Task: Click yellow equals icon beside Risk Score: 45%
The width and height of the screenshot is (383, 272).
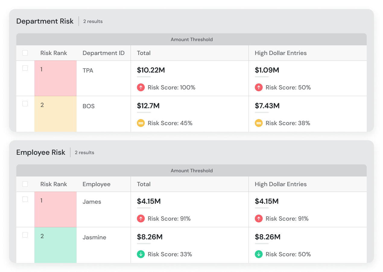Action: tap(141, 123)
